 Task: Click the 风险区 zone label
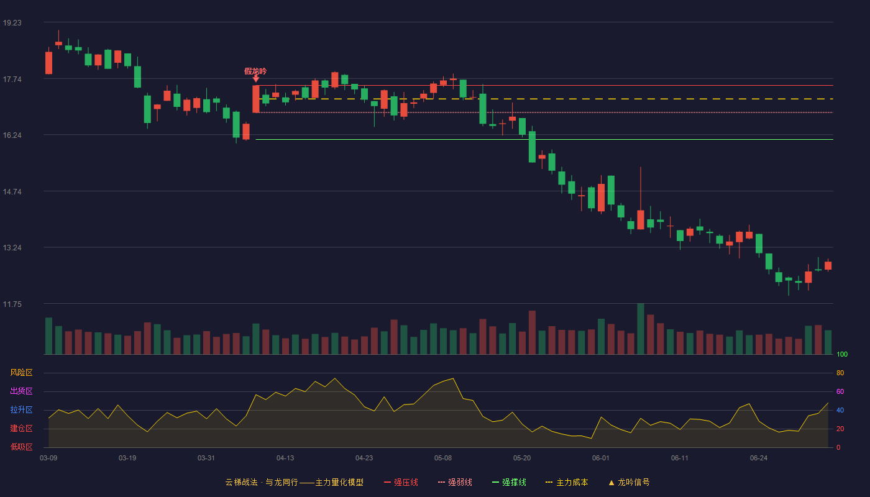21,373
